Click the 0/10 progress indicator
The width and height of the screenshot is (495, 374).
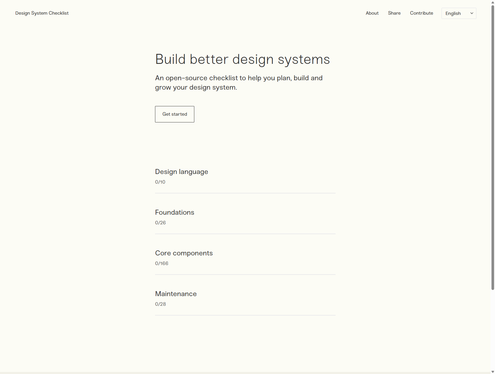[x=160, y=182]
